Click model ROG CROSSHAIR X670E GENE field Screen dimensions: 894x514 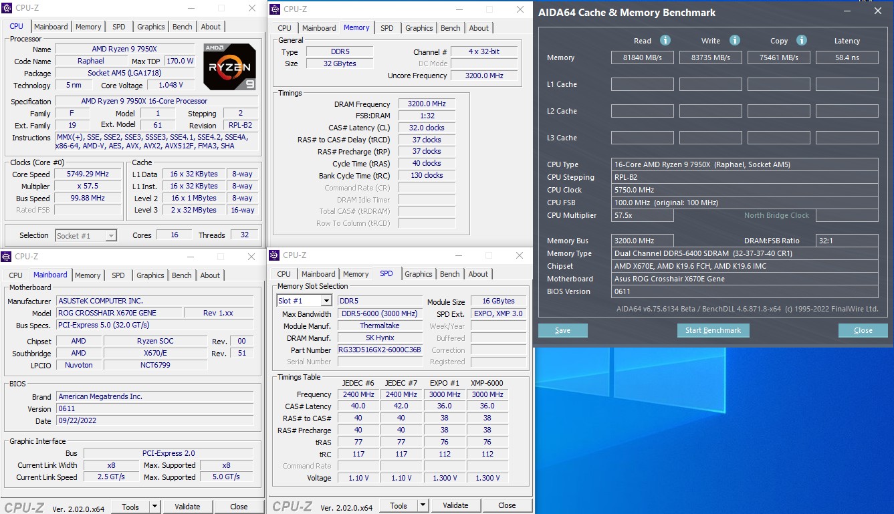[x=118, y=313]
